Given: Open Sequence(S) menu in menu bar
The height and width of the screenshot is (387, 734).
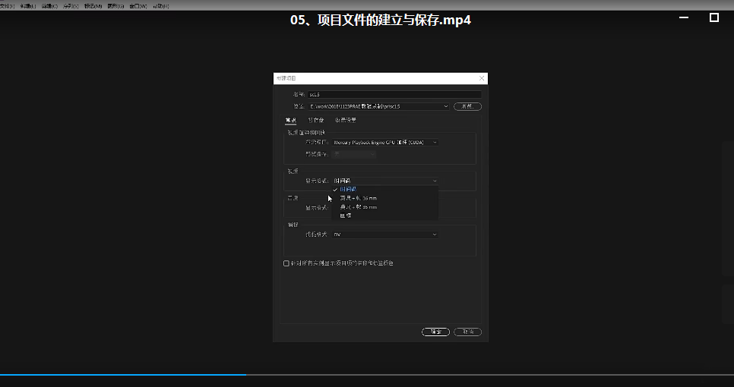Looking at the screenshot, I should coord(71,6).
